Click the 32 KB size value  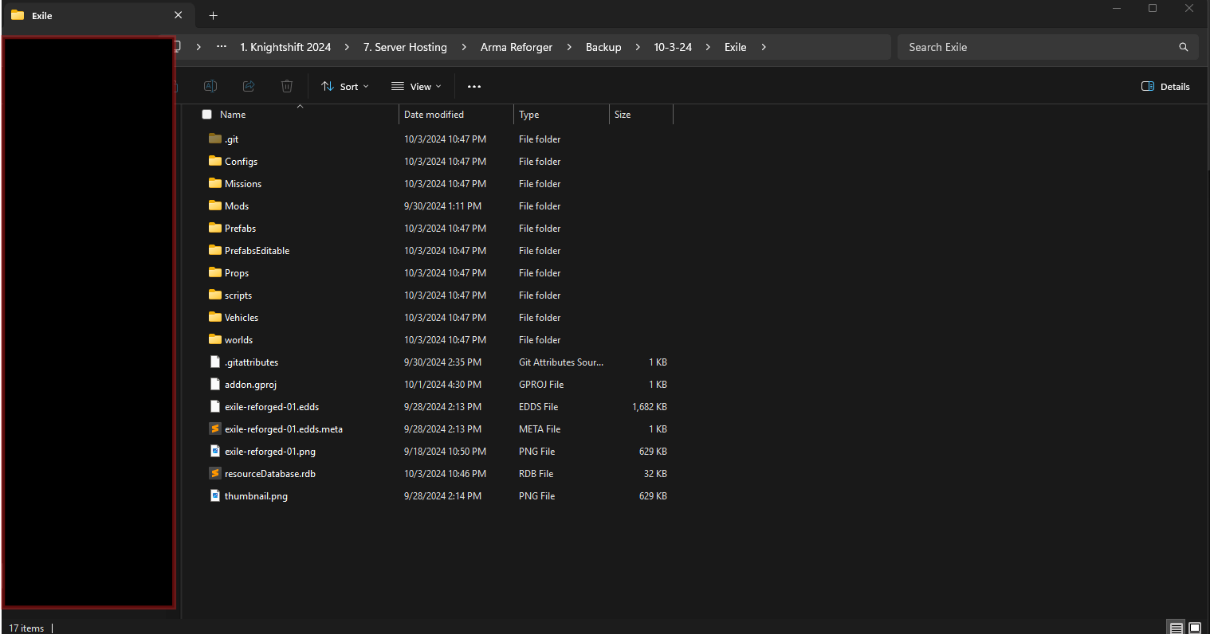[655, 473]
